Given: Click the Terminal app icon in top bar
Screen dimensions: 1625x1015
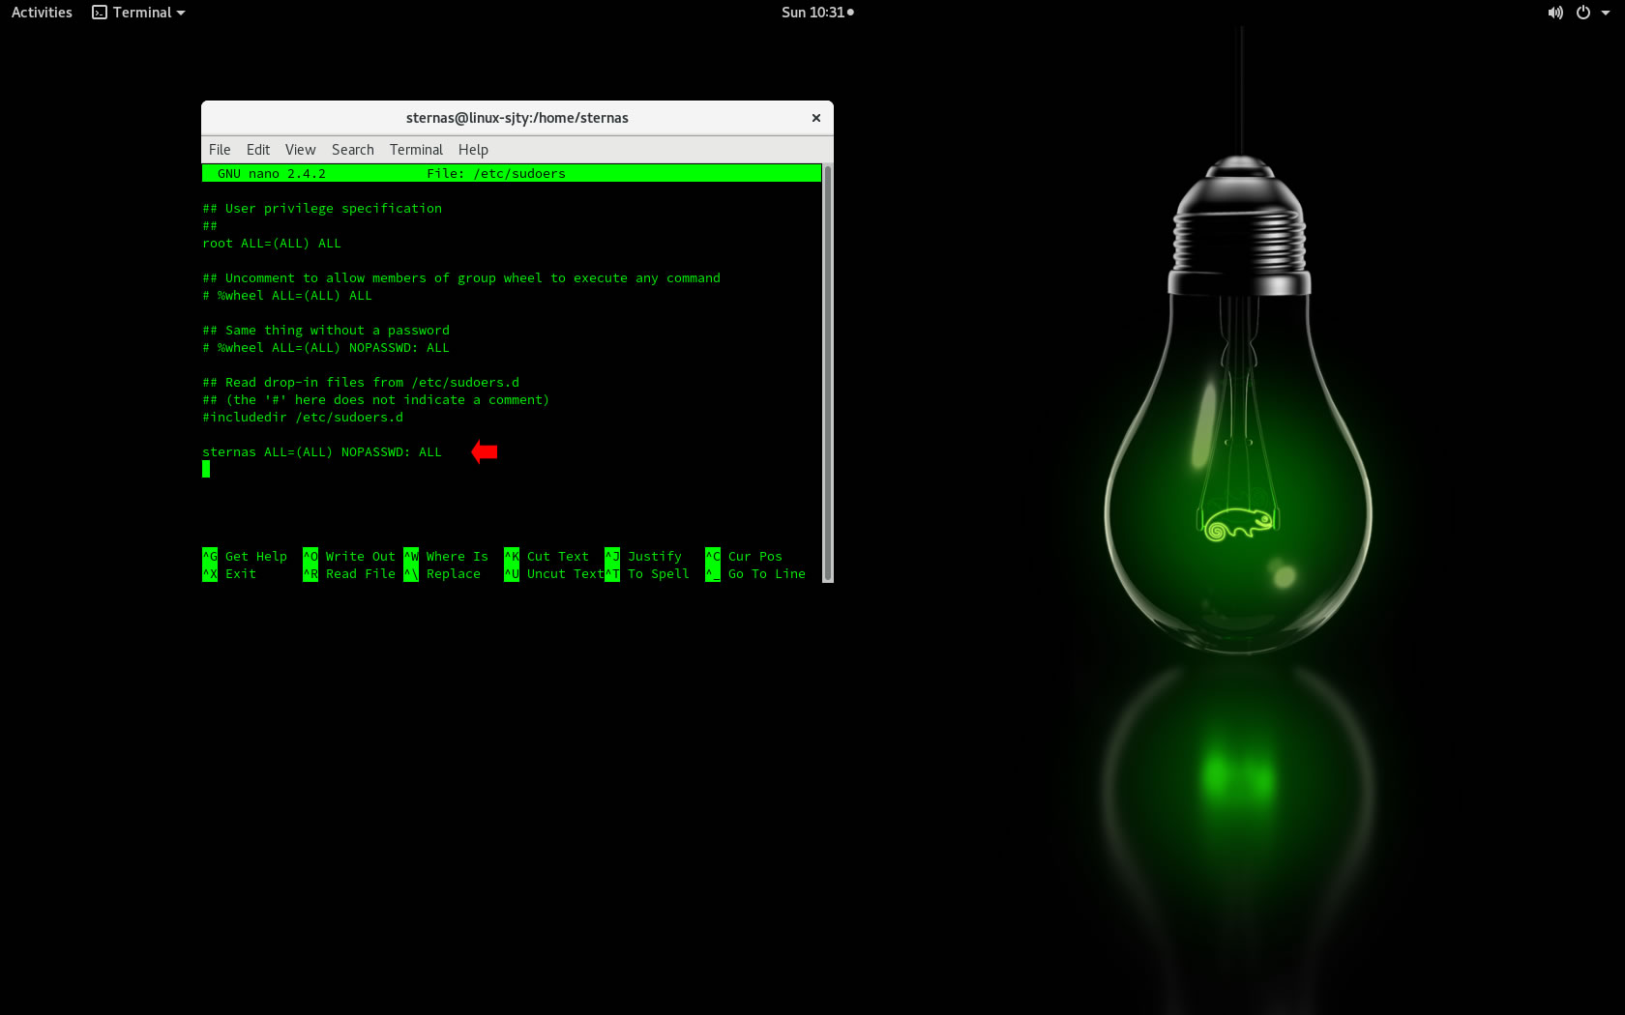Looking at the screenshot, I should click(x=100, y=13).
